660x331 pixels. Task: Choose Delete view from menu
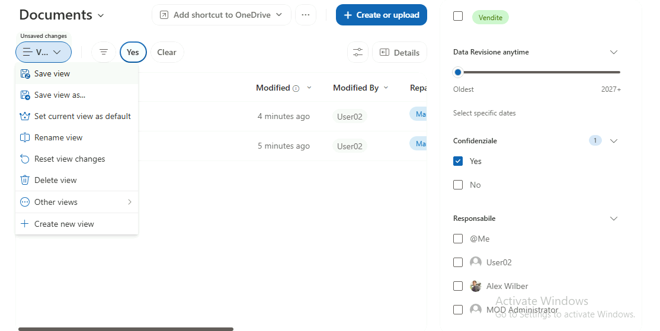pos(76,180)
